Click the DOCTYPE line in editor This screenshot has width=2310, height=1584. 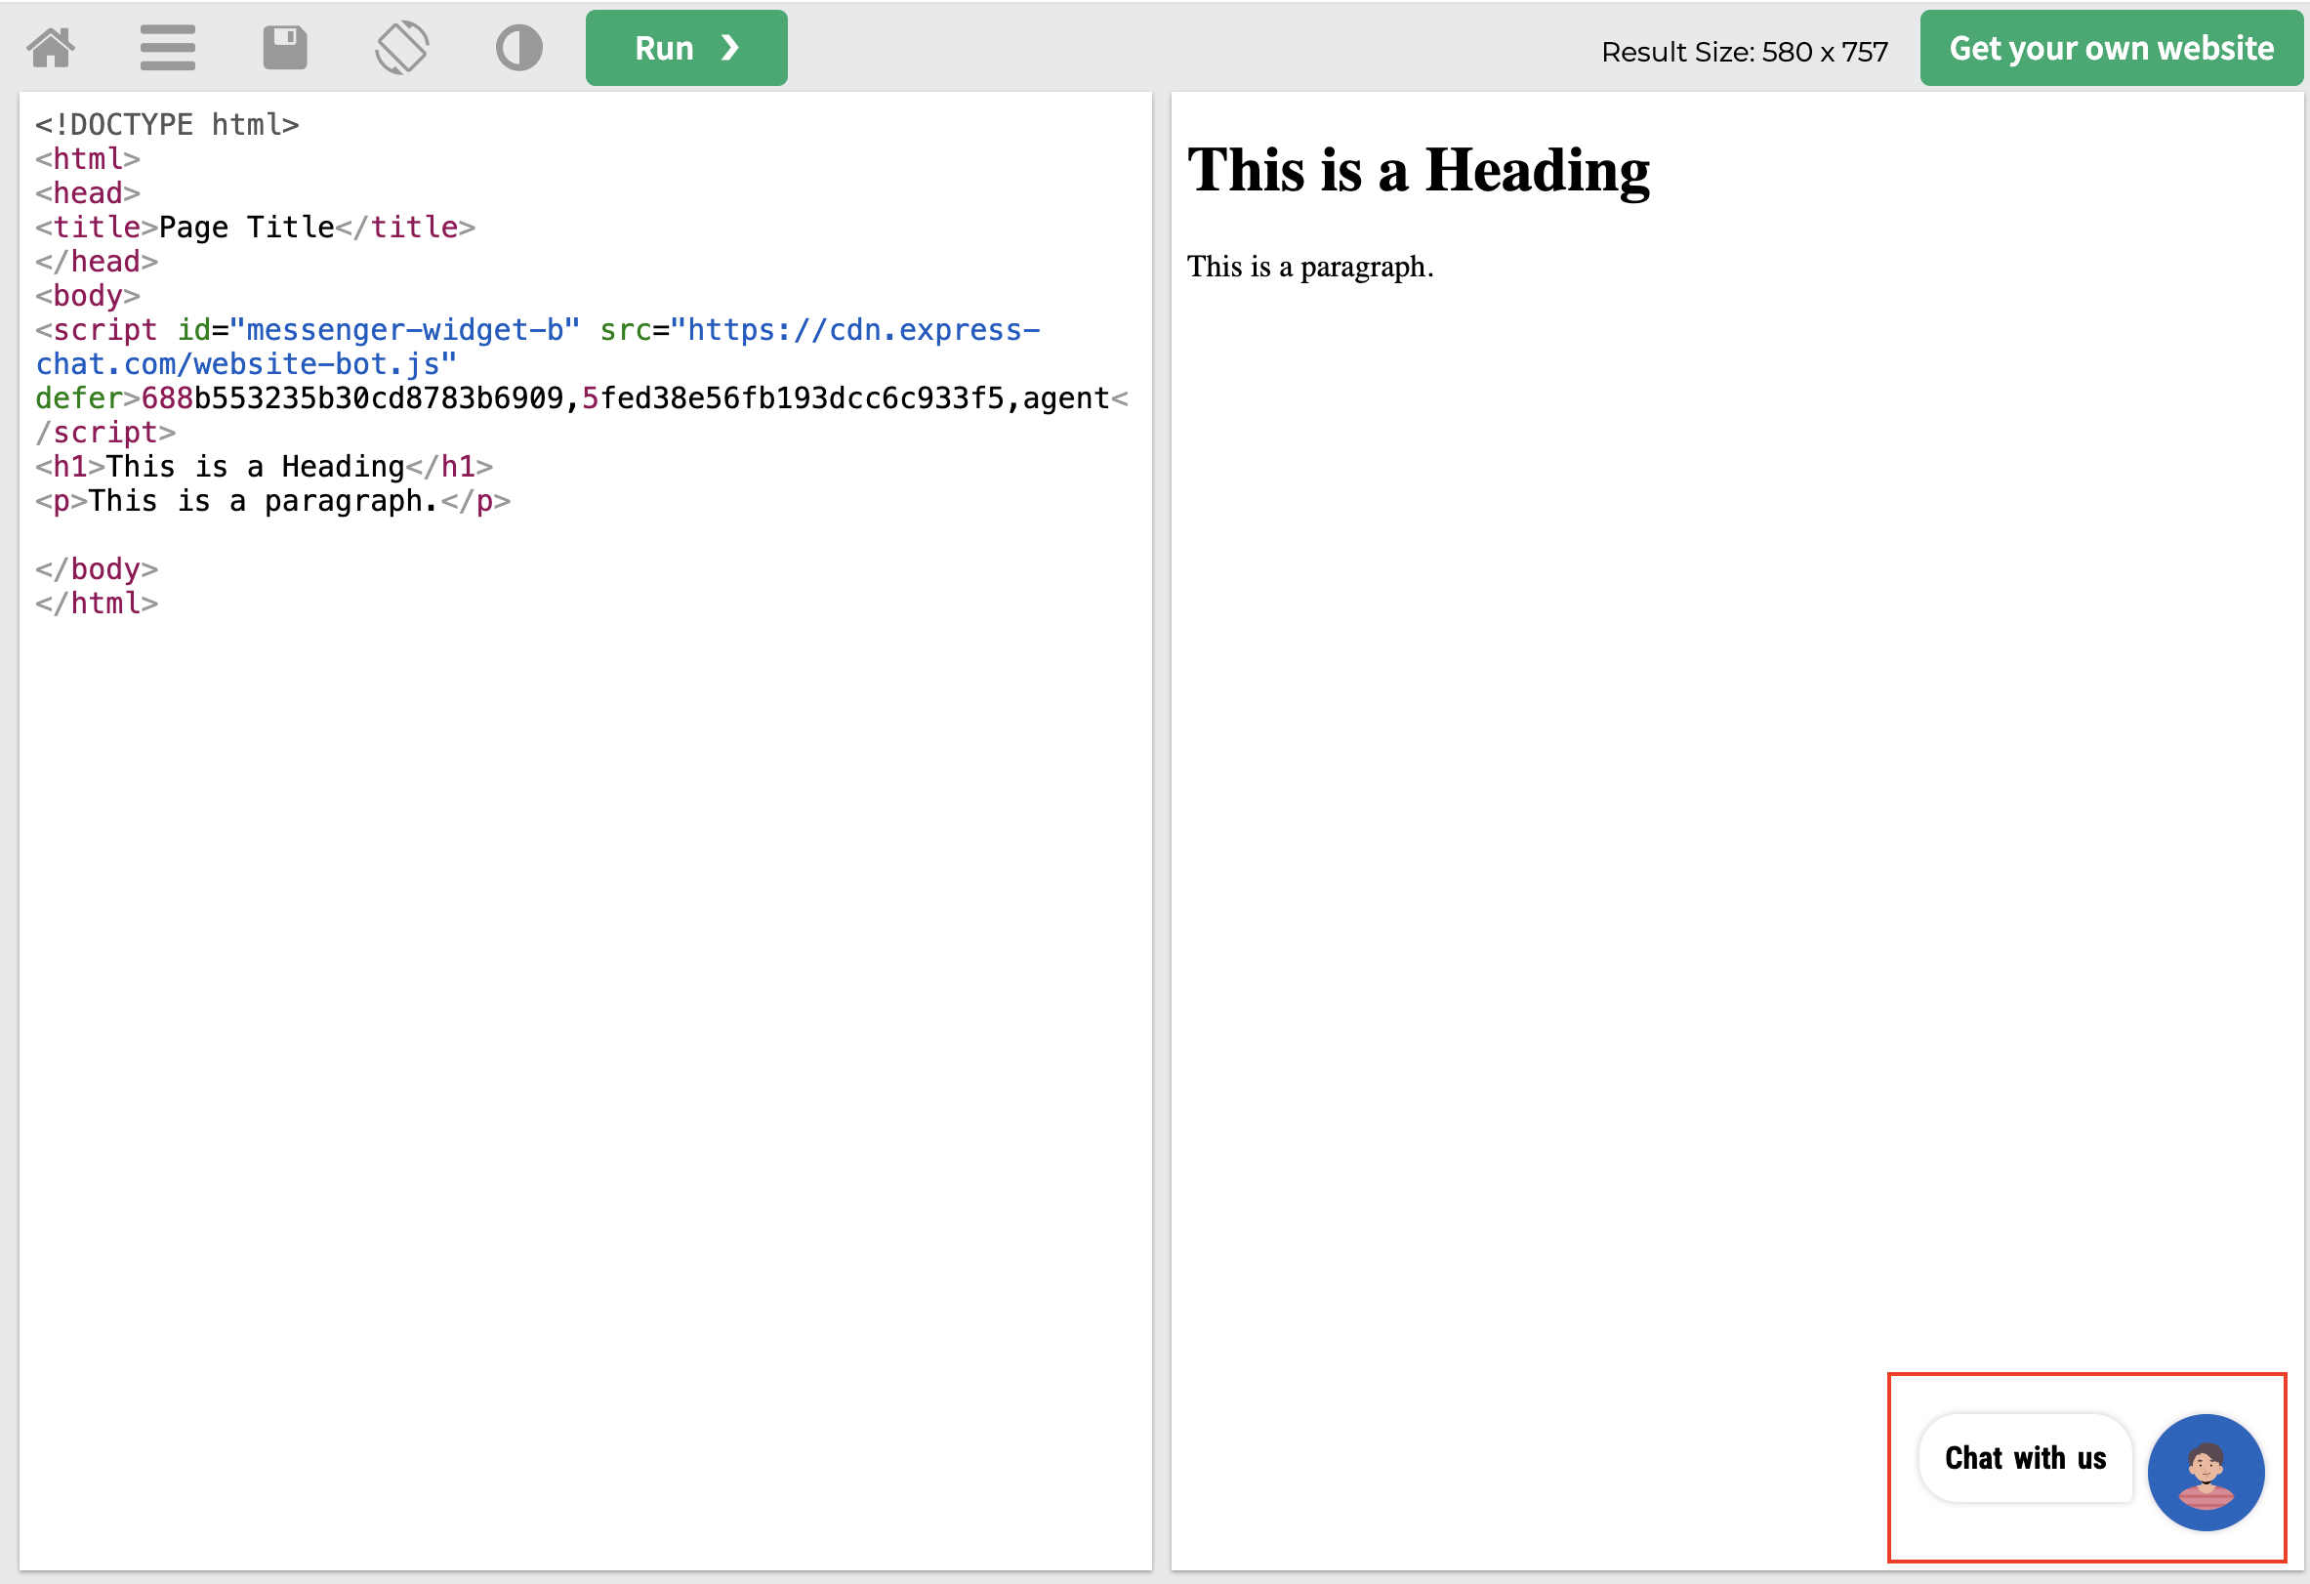click(167, 124)
